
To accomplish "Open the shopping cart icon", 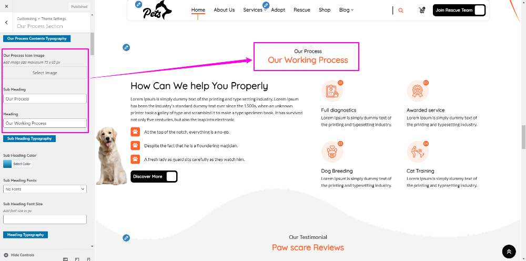I will [x=422, y=10].
